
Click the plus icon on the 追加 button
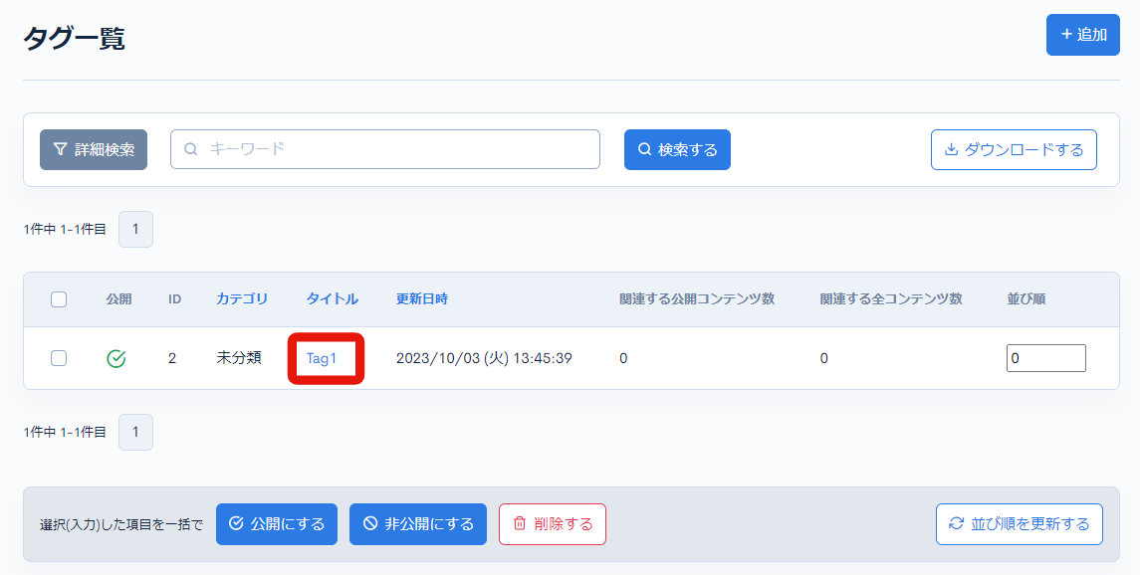pyautogui.click(x=1066, y=34)
